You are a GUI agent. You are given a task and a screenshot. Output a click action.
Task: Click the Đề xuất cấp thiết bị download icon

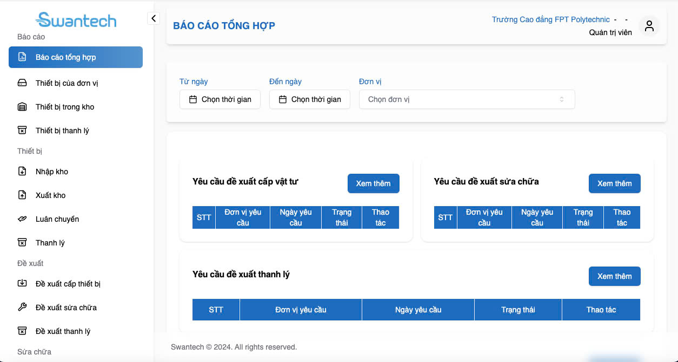pos(22,284)
